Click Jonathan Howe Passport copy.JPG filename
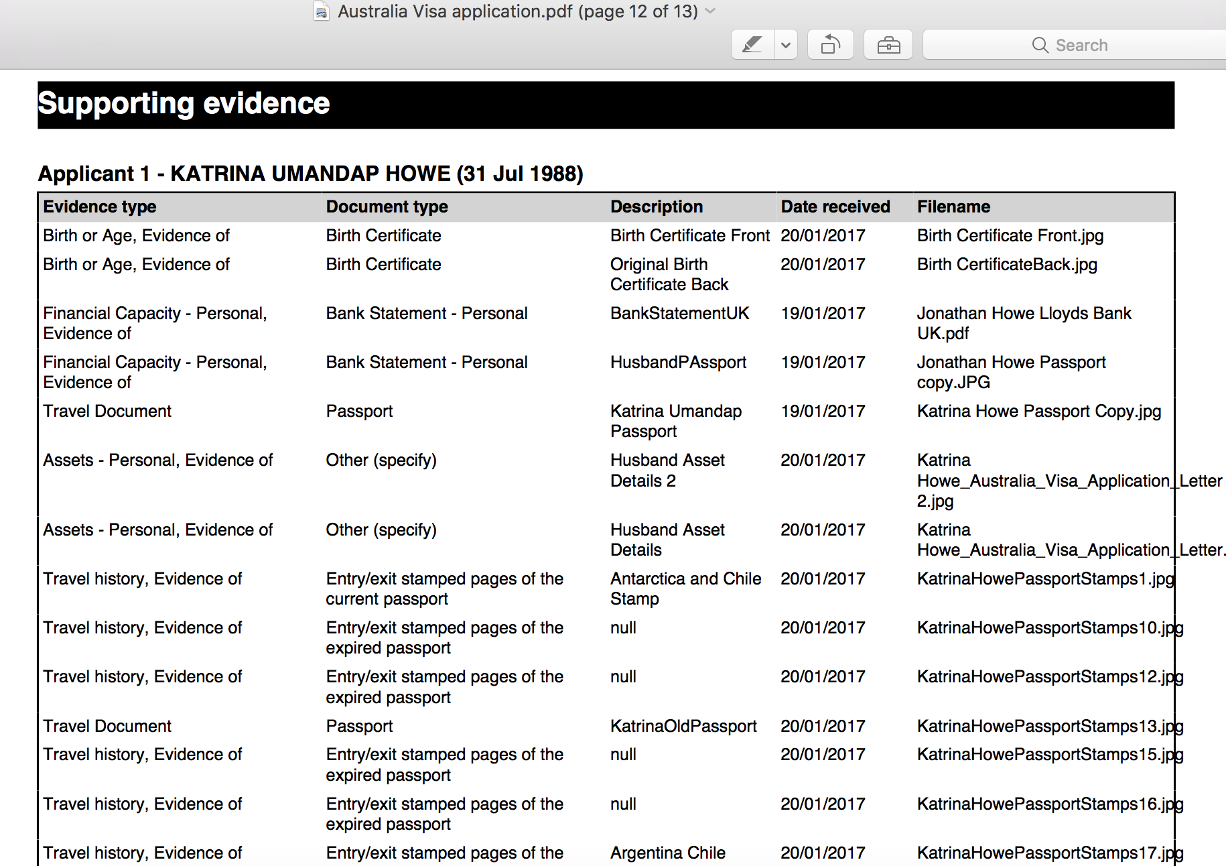Viewport: 1226px width, 866px height. [x=1011, y=373]
